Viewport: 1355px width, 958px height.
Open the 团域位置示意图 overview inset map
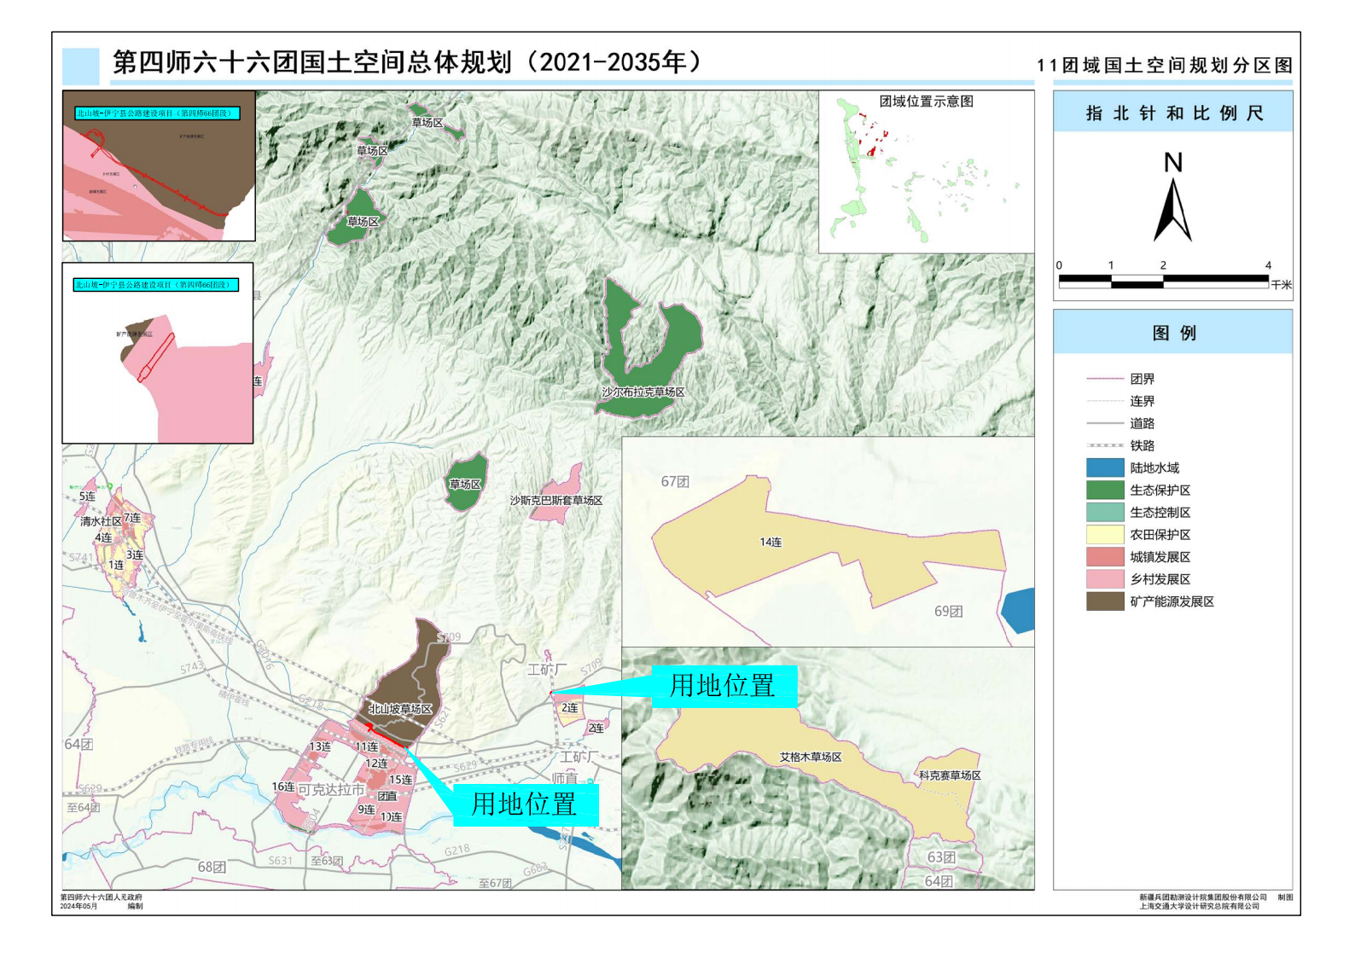(927, 172)
